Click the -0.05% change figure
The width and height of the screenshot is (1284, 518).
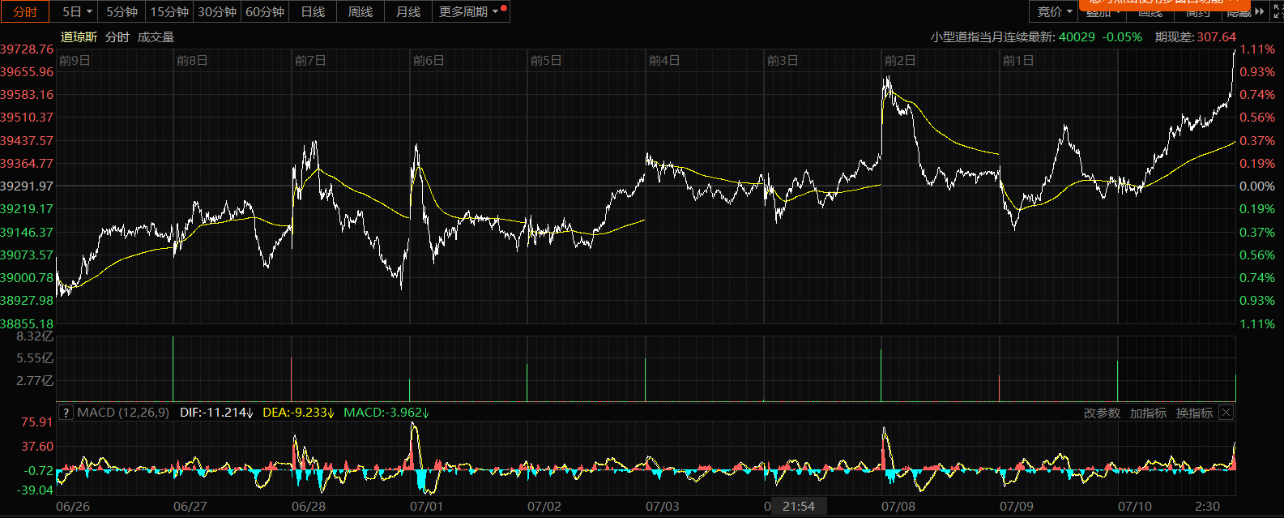click(1122, 37)
